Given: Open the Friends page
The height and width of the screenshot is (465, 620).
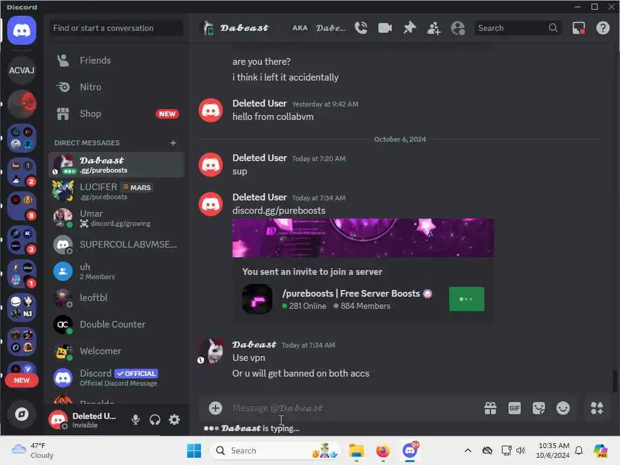Looking at the screenshot, I should (x=116, y=61).
